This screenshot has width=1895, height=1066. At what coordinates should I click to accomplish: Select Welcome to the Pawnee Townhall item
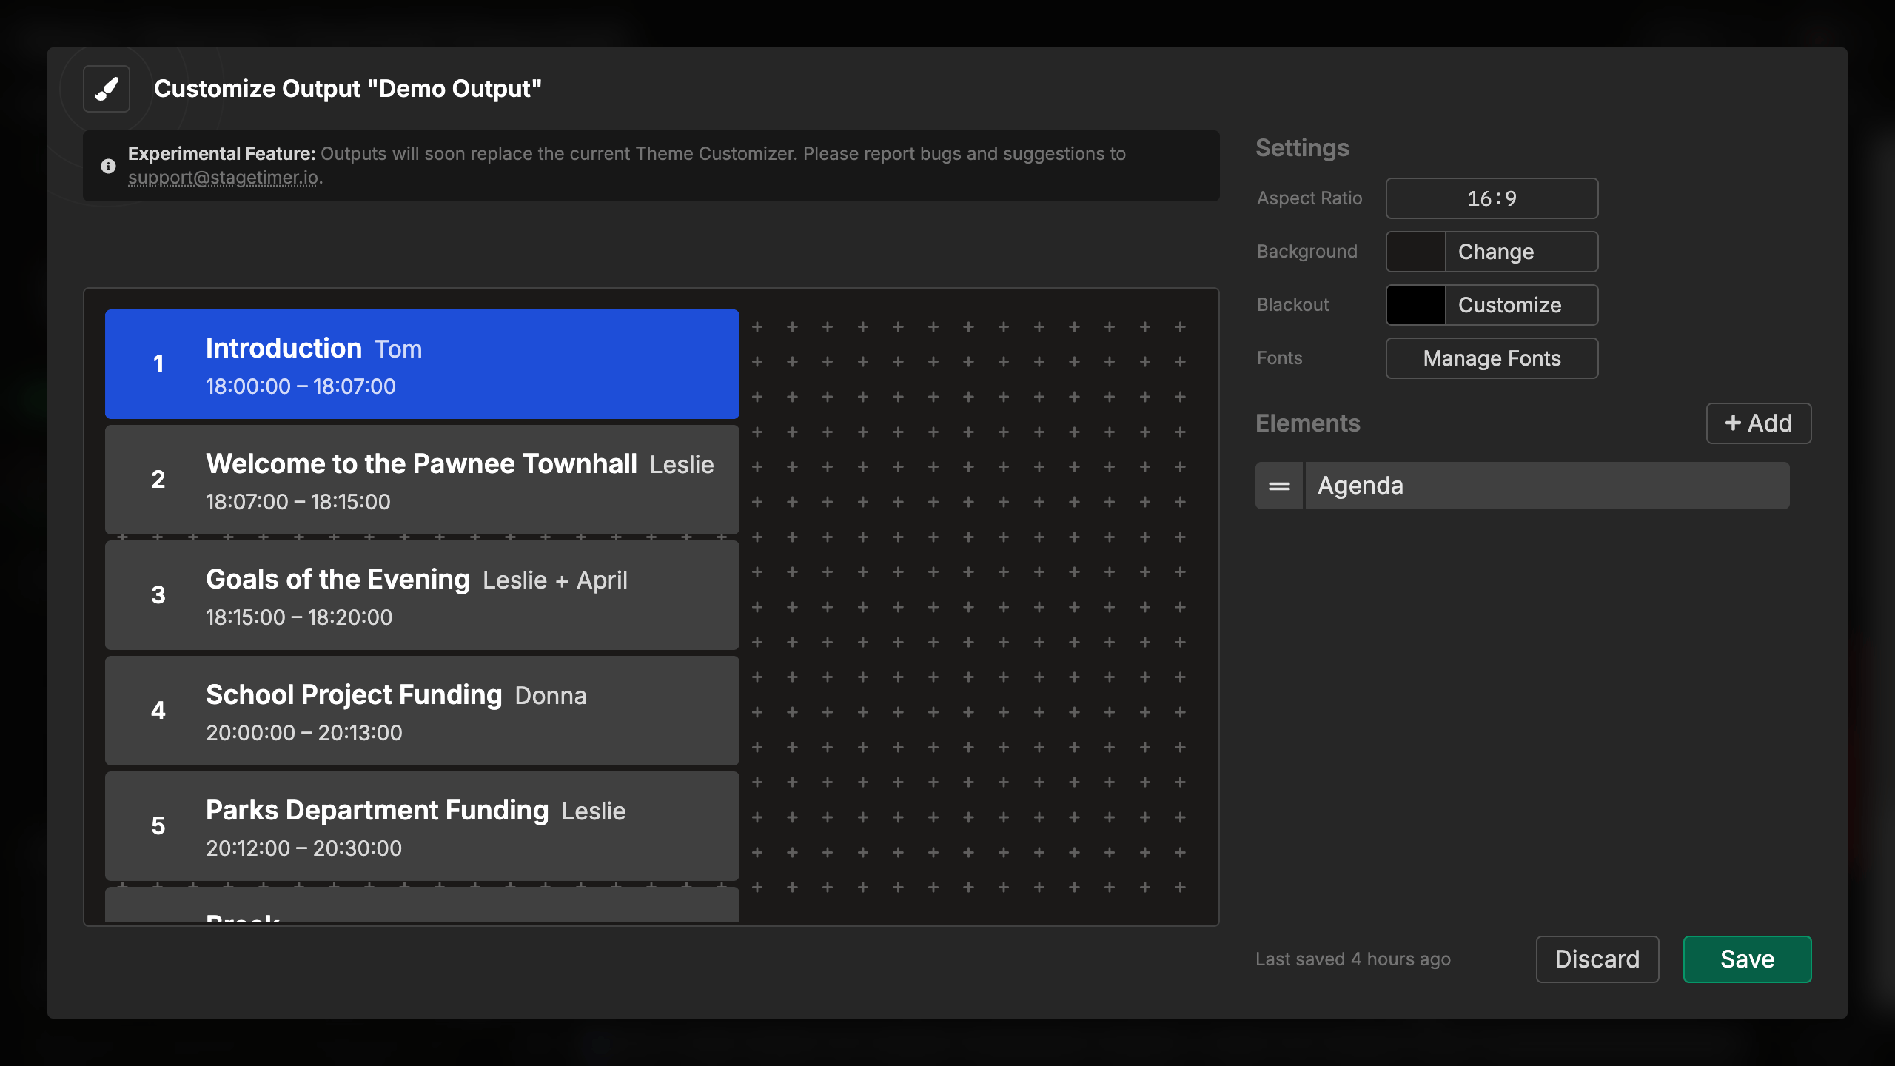pyautogui.click(x=422, y=480)
